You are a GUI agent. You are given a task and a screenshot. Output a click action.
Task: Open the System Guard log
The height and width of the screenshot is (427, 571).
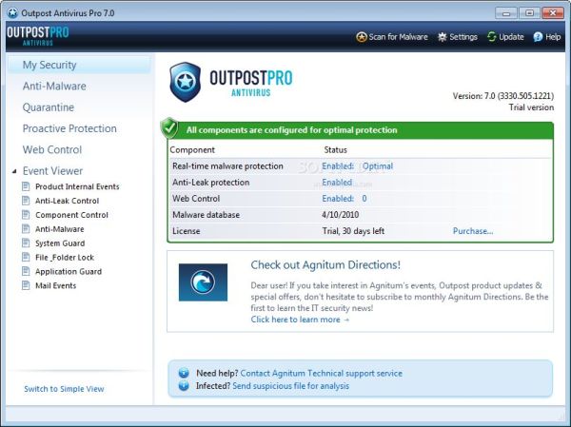[60, 243]
